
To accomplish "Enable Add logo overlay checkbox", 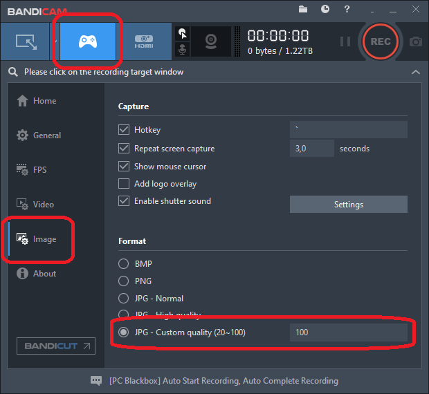I will (x=124, y=184).
